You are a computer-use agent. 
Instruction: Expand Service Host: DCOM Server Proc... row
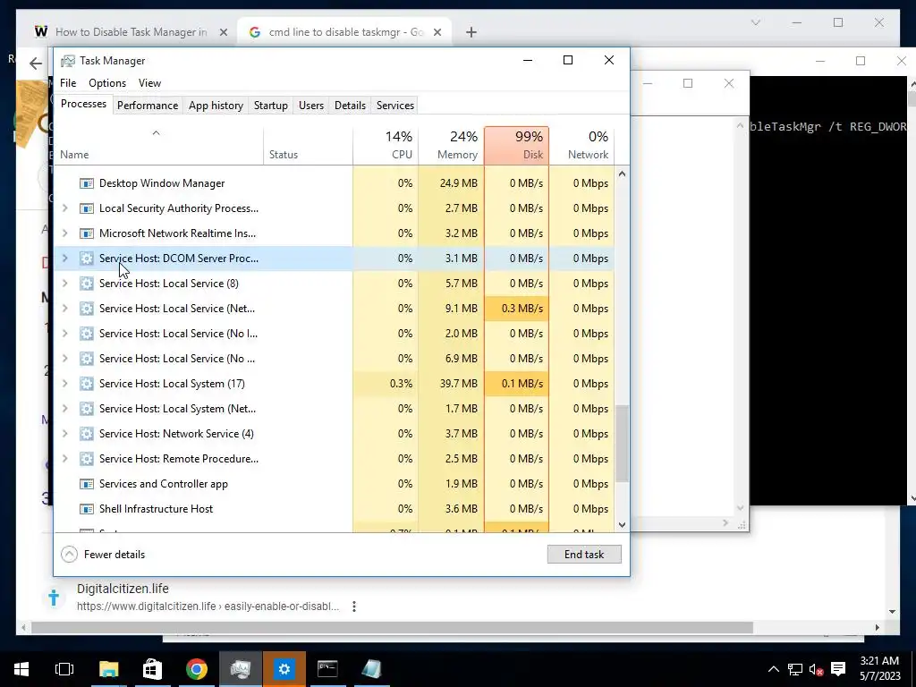click(64, 259)
